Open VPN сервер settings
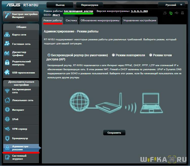This screenshot has width=190, height=166. click(21, 129)
